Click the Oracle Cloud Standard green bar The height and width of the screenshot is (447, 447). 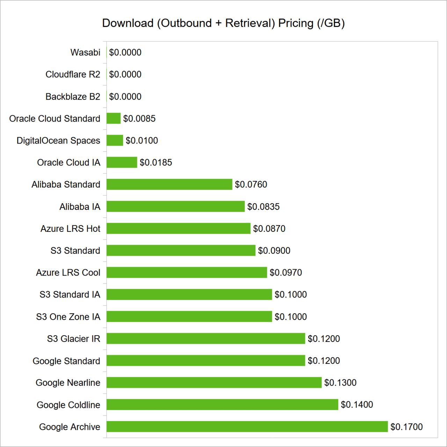click(113, 118)
